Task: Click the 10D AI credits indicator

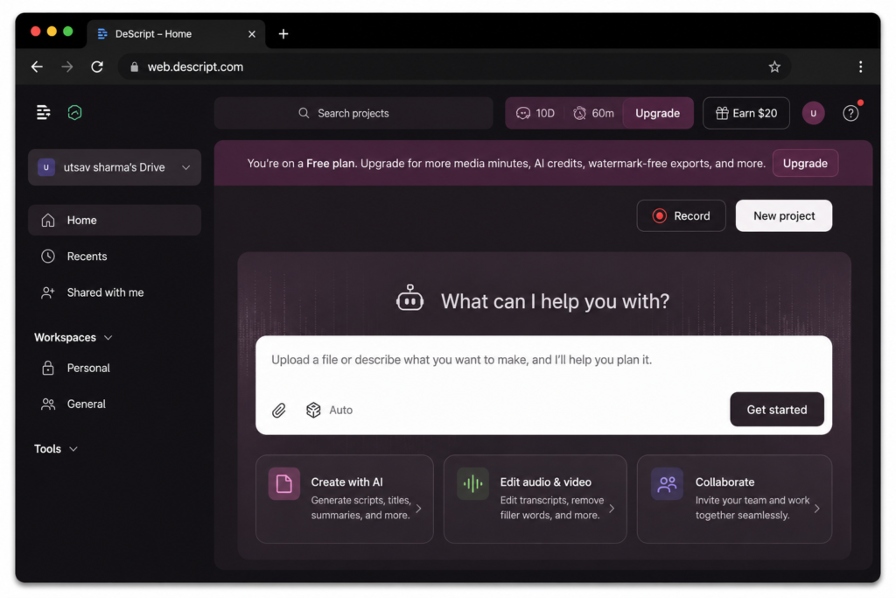Action: pyautogui.click(x=535, y=113)
